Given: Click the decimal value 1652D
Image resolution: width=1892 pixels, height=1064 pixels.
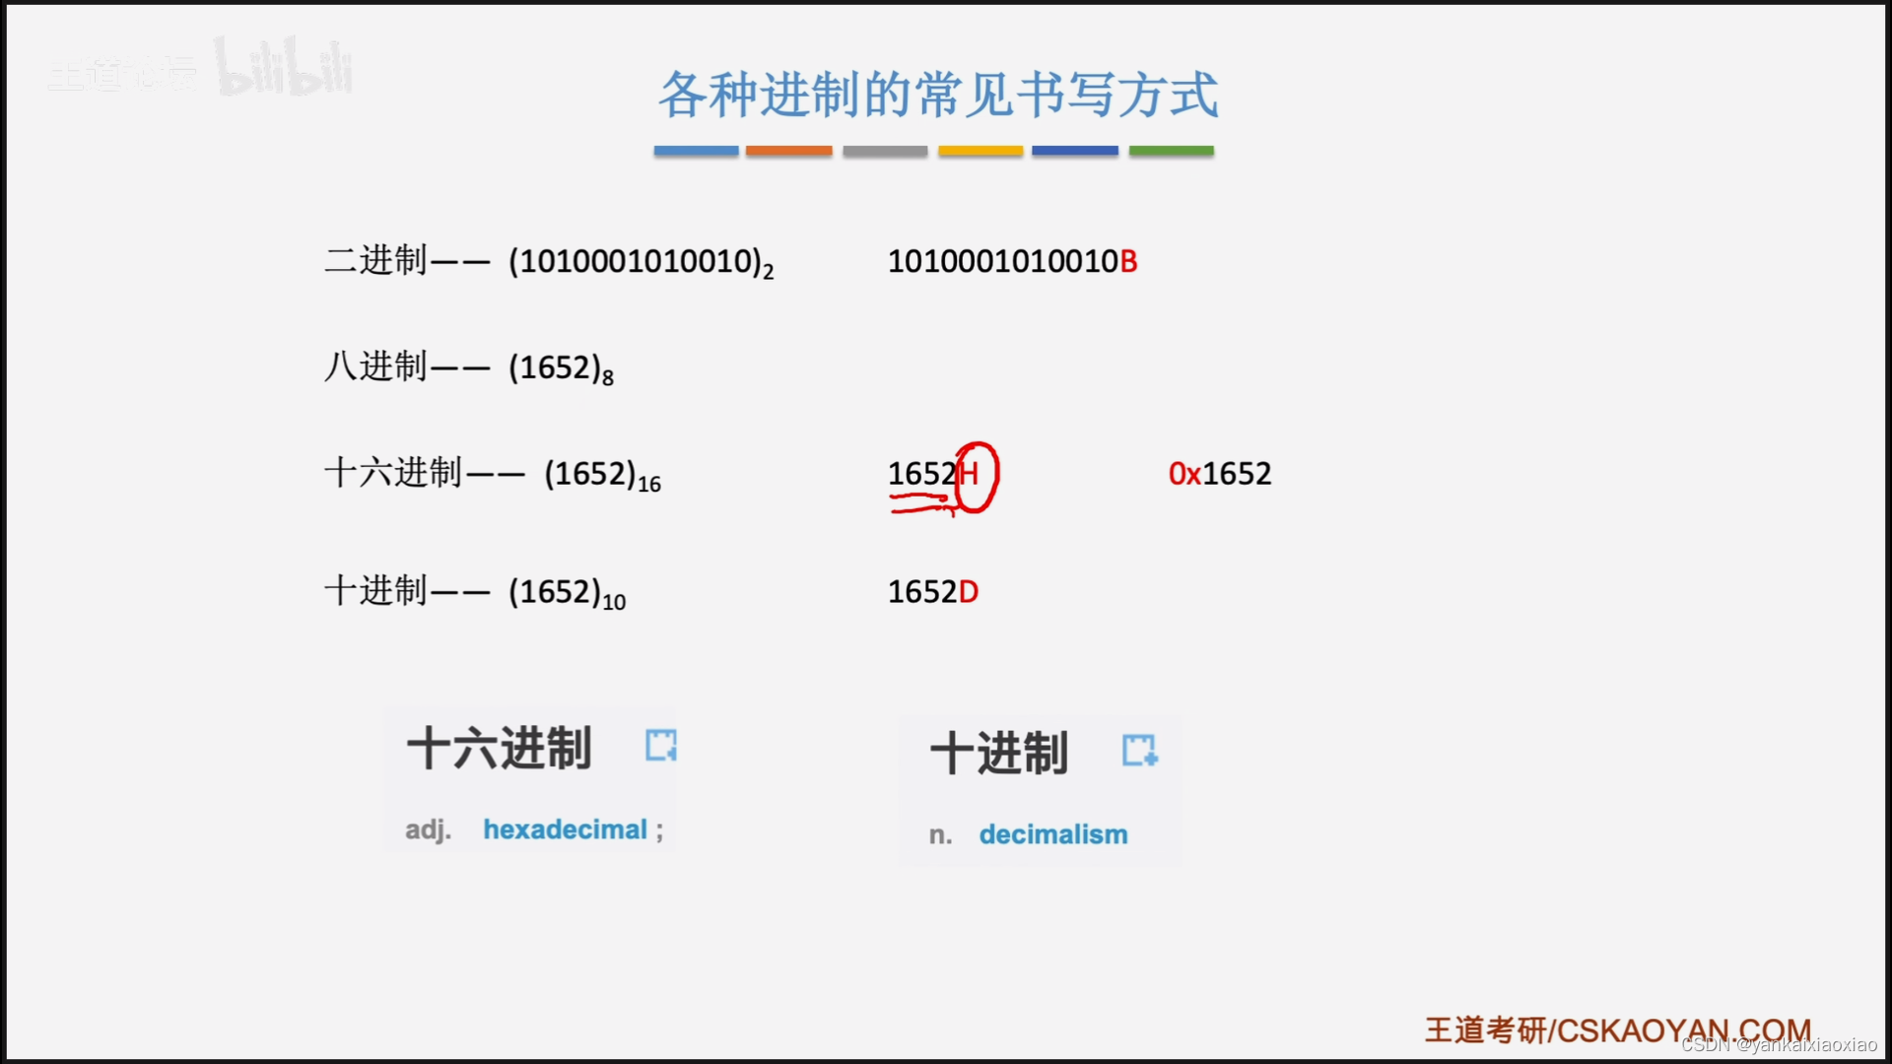Looking at the screenshot, I should [x=933, y=592].
